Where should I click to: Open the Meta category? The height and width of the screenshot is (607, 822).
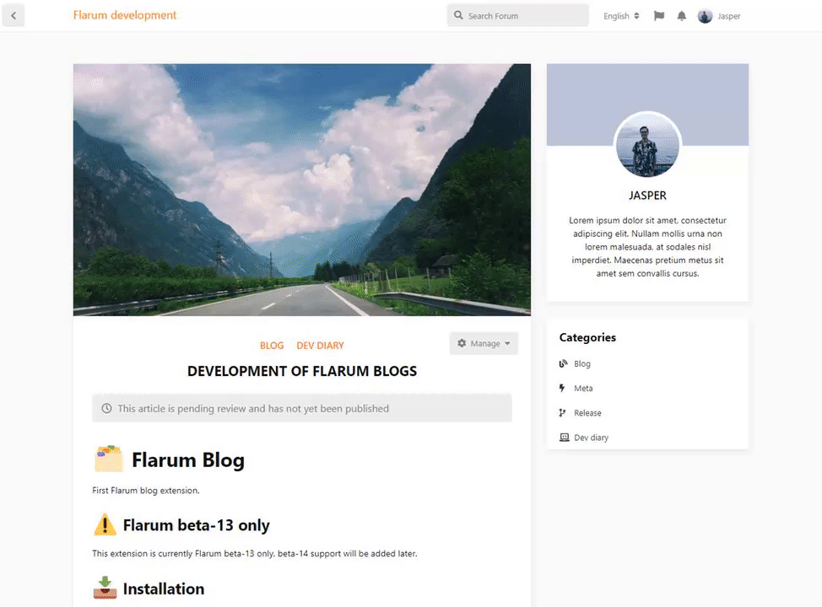(x=583, y=389)
